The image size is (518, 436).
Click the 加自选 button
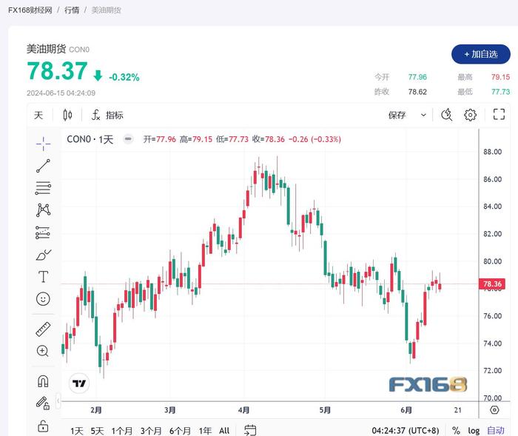481,54
